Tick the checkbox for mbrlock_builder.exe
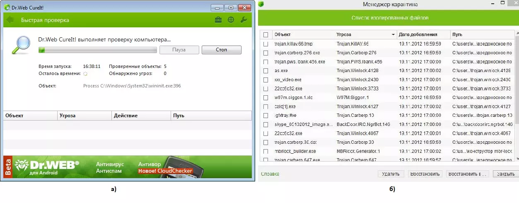The image size is (519, 203). 266,151
